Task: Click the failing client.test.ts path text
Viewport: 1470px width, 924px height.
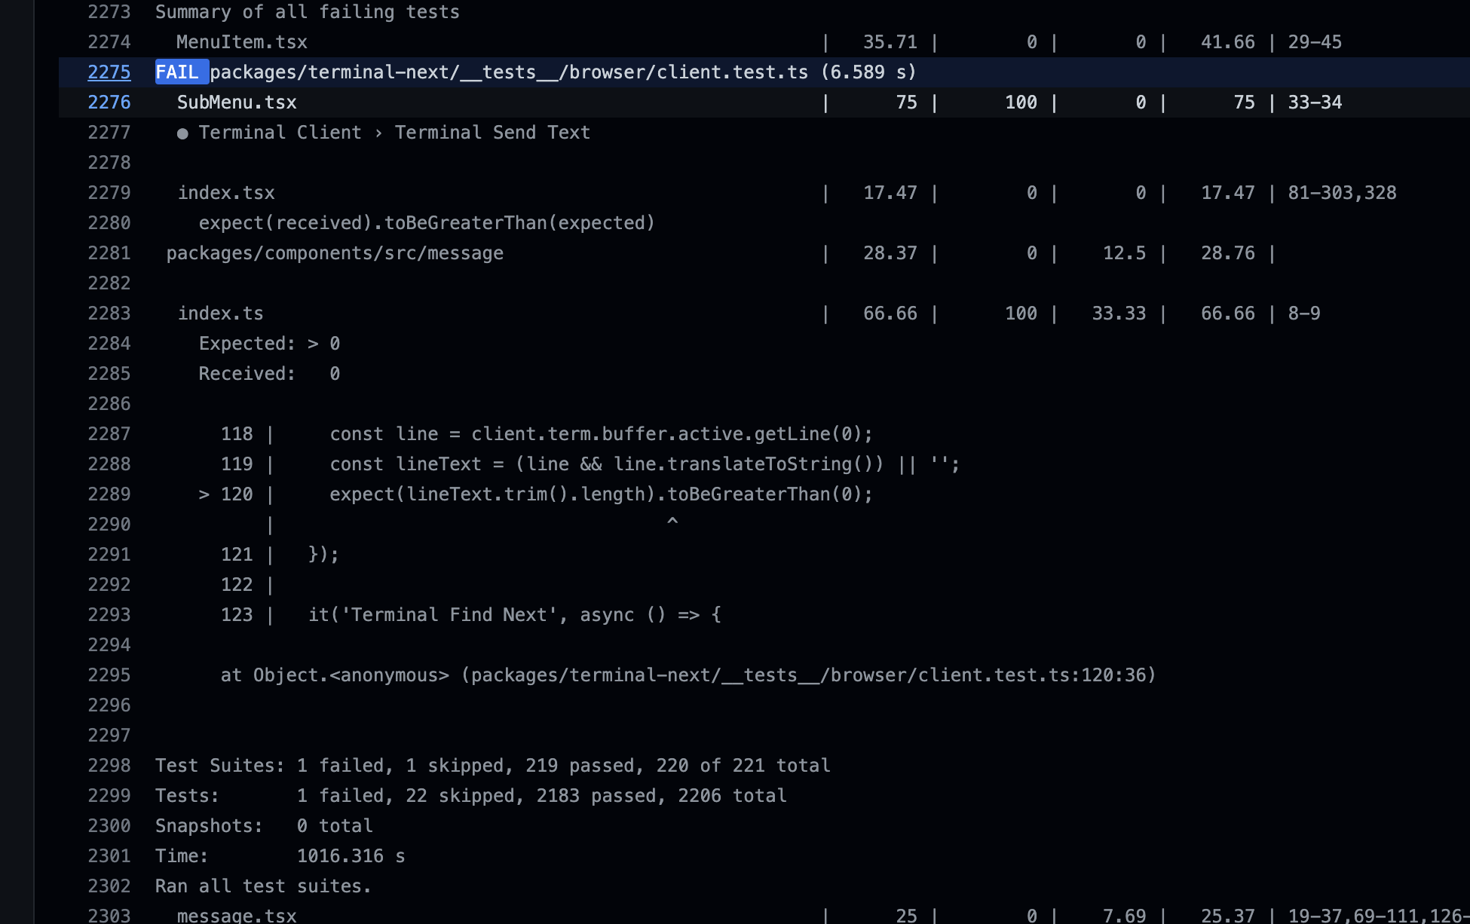Action: click(508, 72)
